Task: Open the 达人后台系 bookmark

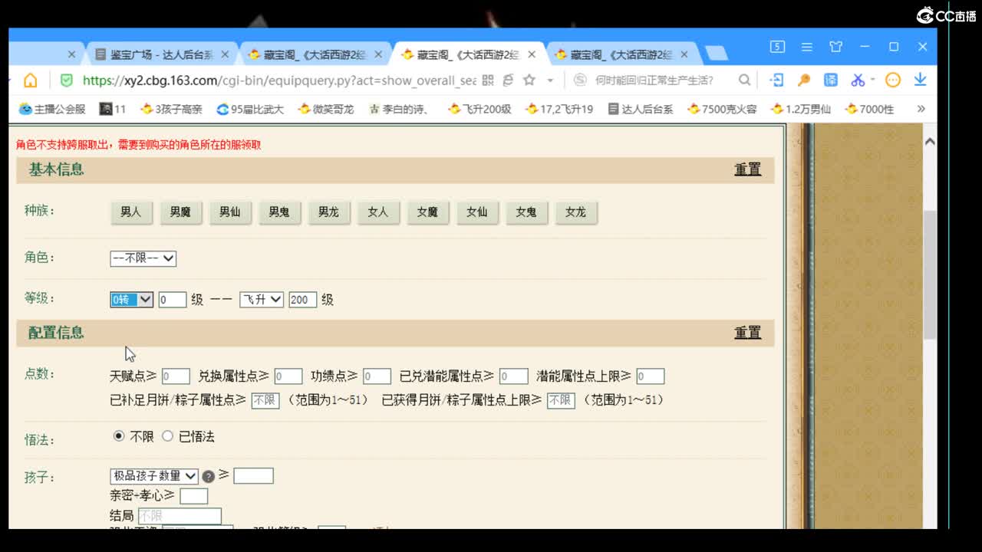Action: click(x=641, y=109)
